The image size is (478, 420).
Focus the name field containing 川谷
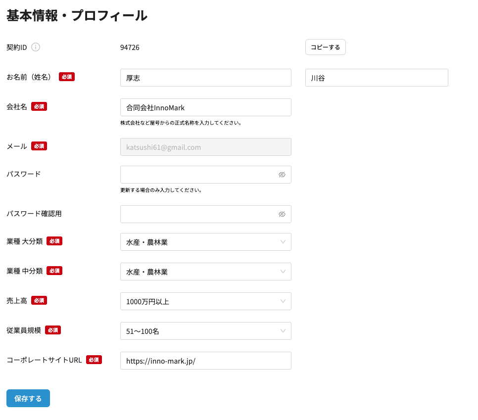point(376,78)
